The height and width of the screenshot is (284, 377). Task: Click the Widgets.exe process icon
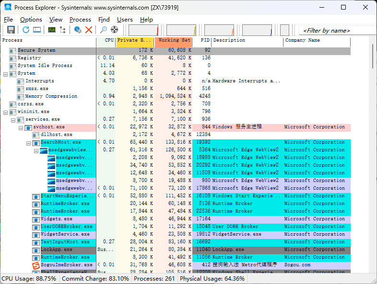[x=36, y=220]
